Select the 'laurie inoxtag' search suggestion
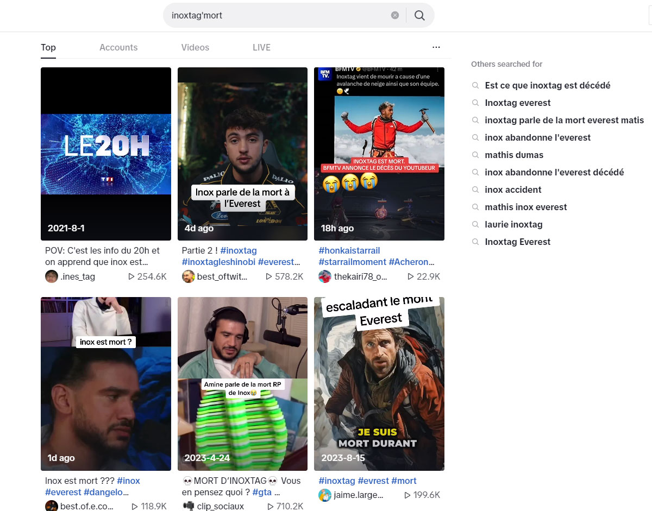Viewport: 652px width, 511px height. (513, 224)
